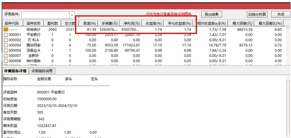This screenshot has width=291, height=138.
Task: Sort by 盈利数 column header
Action: (x=52, y=23)
